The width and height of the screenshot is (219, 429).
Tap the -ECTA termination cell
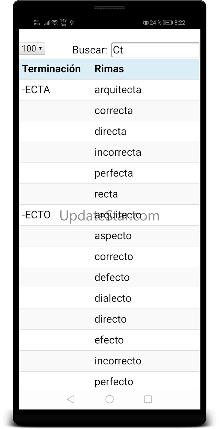[x=36, y=90]
